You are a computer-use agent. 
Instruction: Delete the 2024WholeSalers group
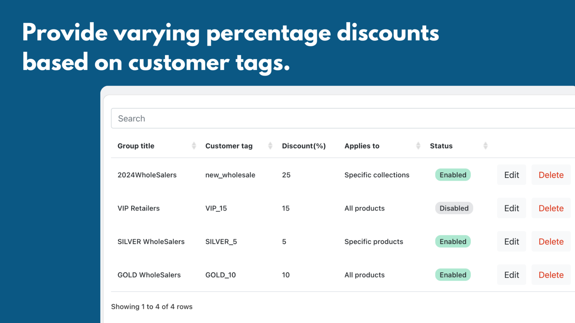click(x=551, y=175)
